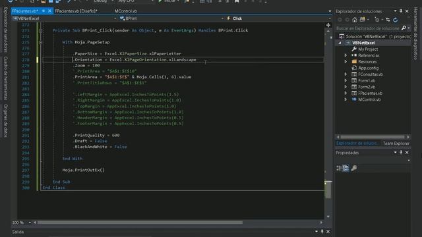Click the split editor plus icon
The height and width of the screenshot is (237, 422).
pos(328,25)
